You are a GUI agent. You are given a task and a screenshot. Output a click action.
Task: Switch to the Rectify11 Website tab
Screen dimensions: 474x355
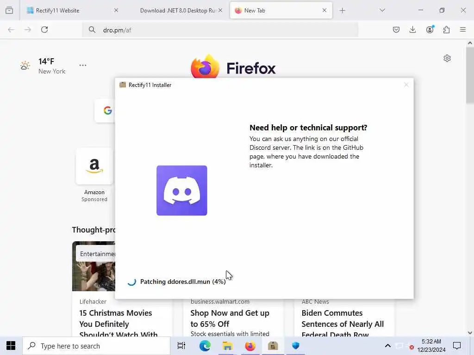point(72,11)
